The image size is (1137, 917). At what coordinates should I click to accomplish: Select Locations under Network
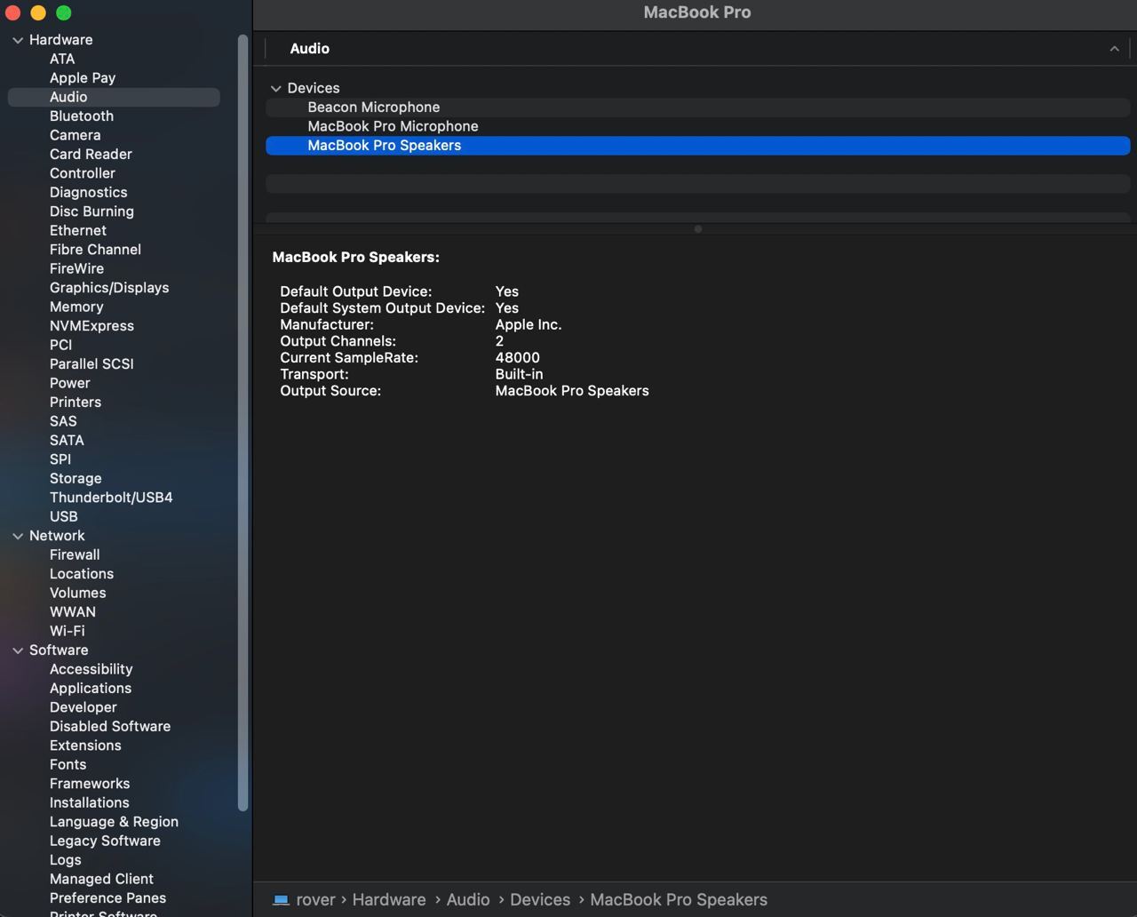[x=82, y=574]
